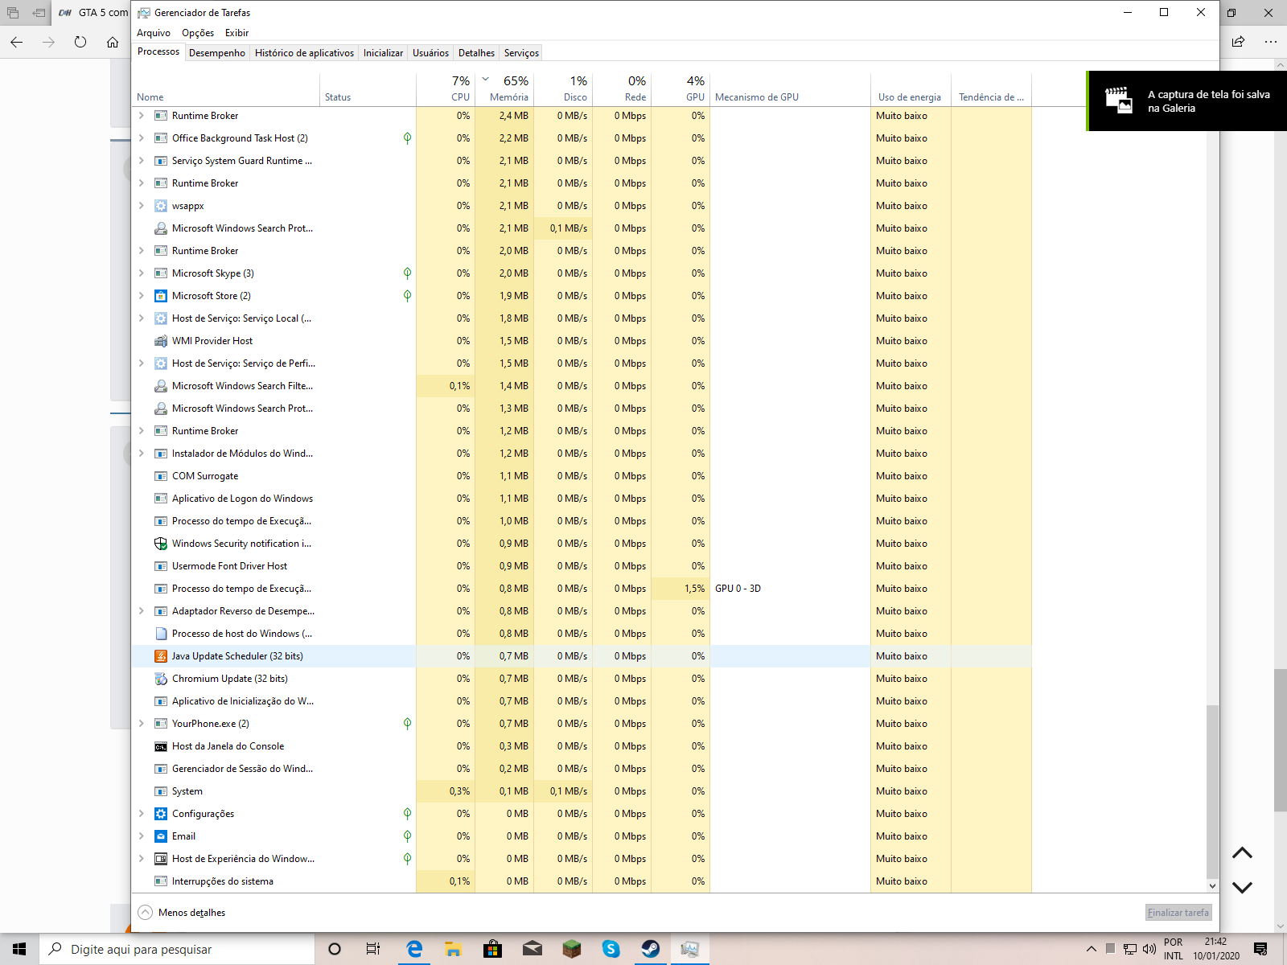Click the Java Update Scheduler process icon
This screenshot has height=965, width=1287.
[x=161, y=656]
